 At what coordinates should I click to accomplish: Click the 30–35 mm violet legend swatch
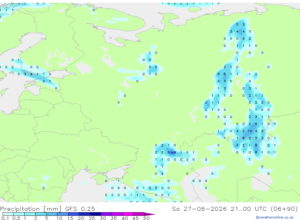(106, 214)
